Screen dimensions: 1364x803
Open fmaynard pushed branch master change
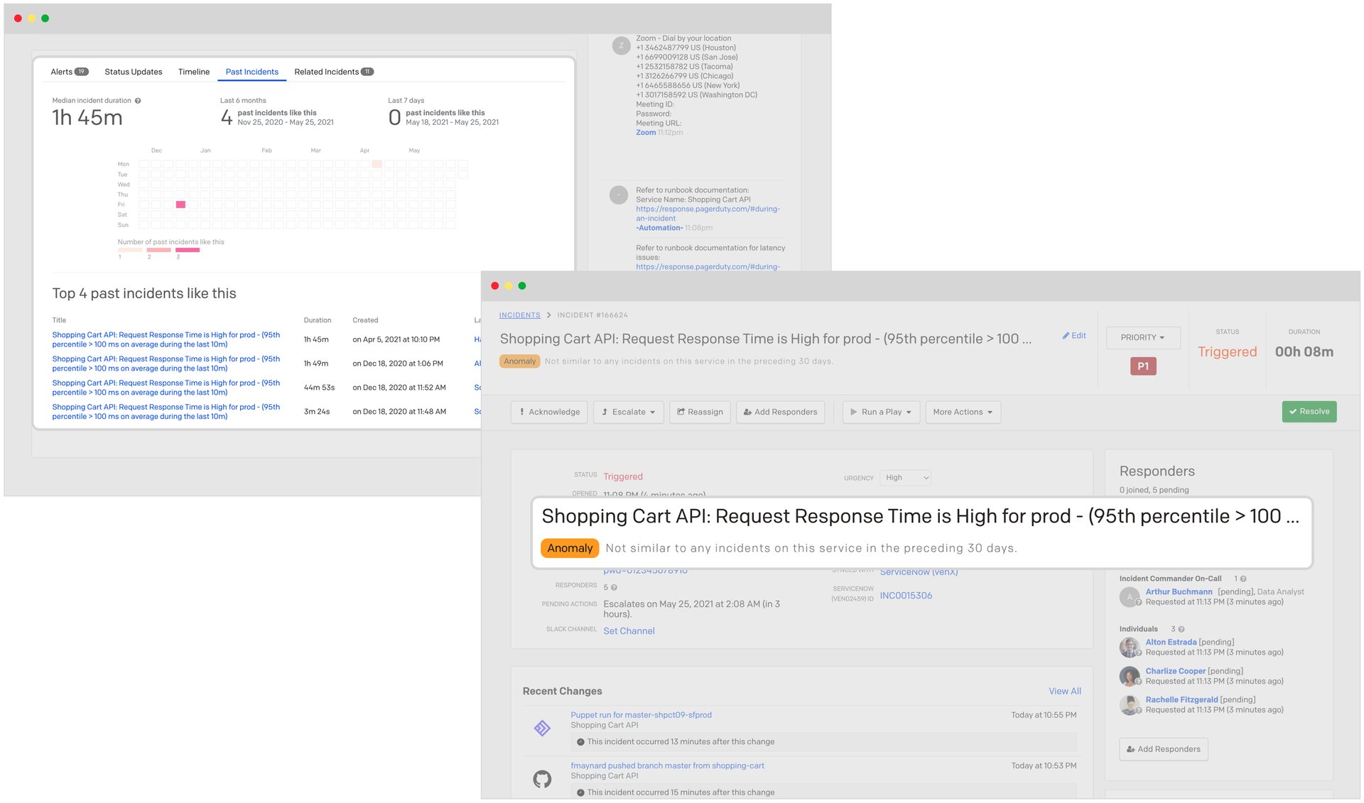pos(667,766)
